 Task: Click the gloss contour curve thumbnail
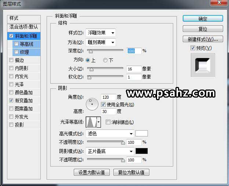91,122
